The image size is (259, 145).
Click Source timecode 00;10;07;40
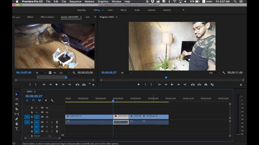pyautogui.click(x=23, y=72)
